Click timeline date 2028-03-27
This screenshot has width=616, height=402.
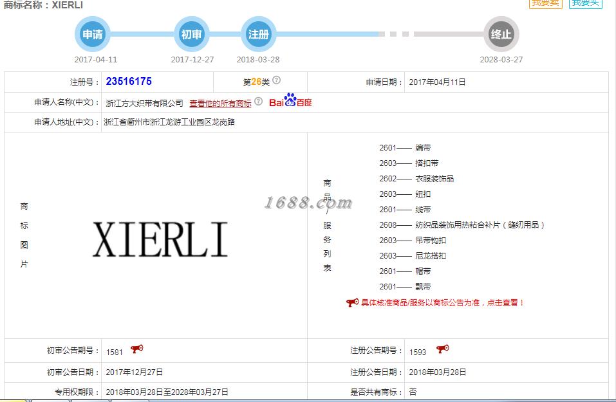tap(501, 60)
